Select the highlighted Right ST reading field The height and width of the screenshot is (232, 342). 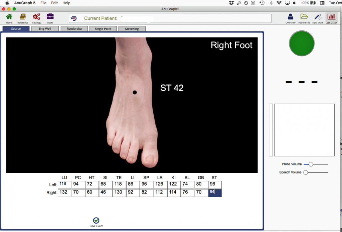coord(215,193)
